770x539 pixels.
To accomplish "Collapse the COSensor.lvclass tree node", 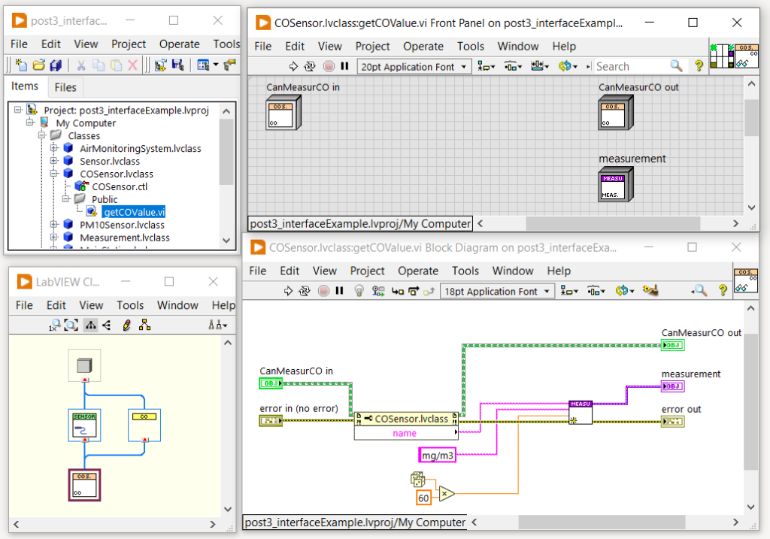I will (x=54, y=174).
